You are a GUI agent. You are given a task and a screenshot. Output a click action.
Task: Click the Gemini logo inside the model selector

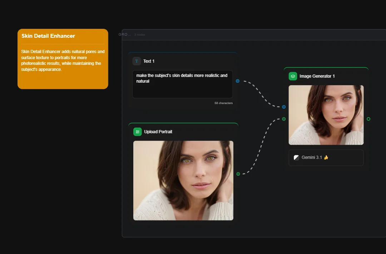point(296,157)
